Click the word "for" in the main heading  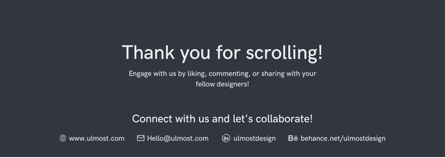(x=228, y=52)
